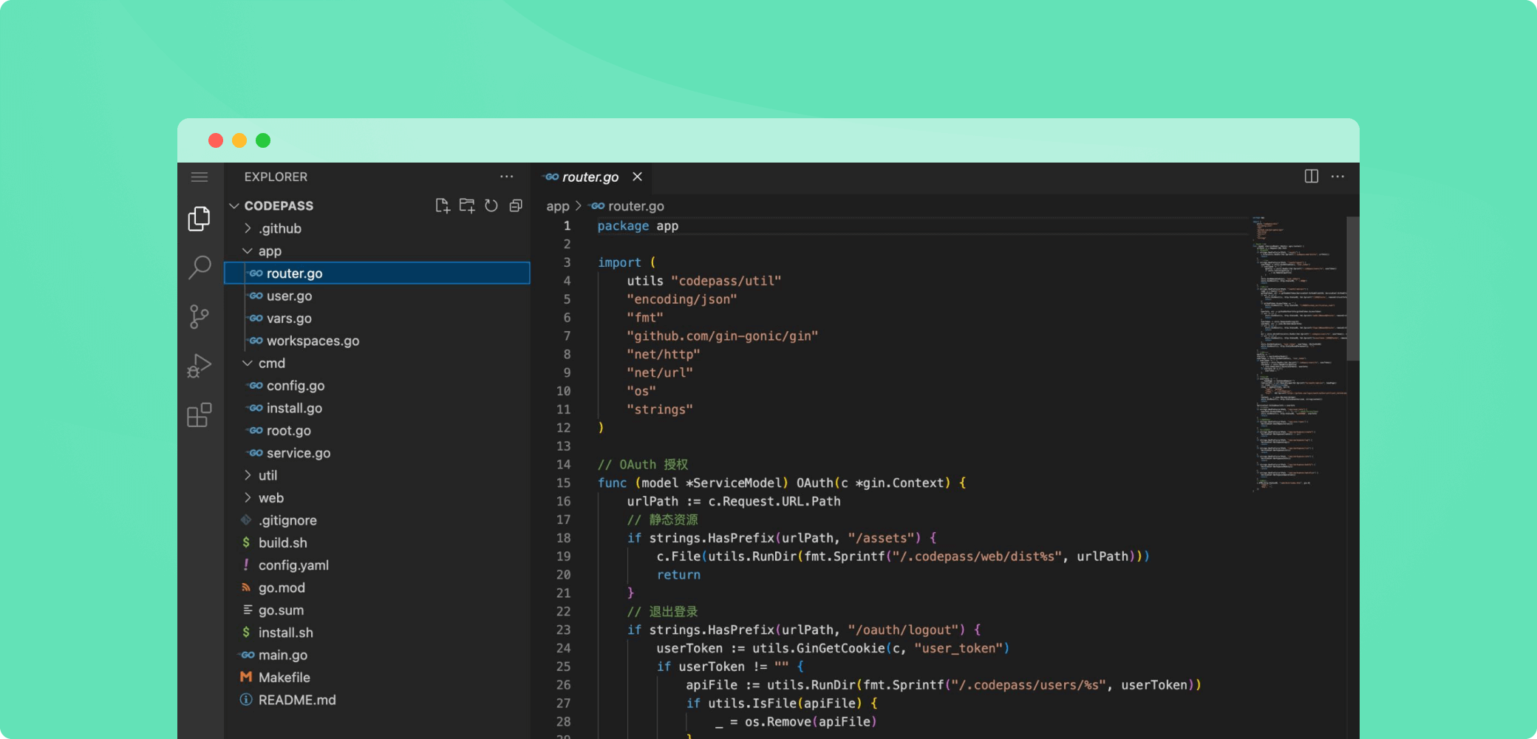Open the Search view icon
1537x739 pixels.
pos(200,267)
